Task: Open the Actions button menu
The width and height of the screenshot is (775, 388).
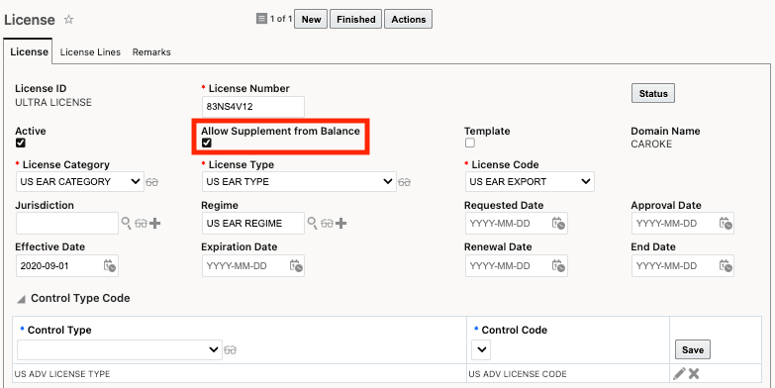Action: (408, 19)
